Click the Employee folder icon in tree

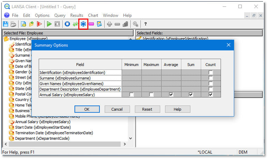click(6, 39)
